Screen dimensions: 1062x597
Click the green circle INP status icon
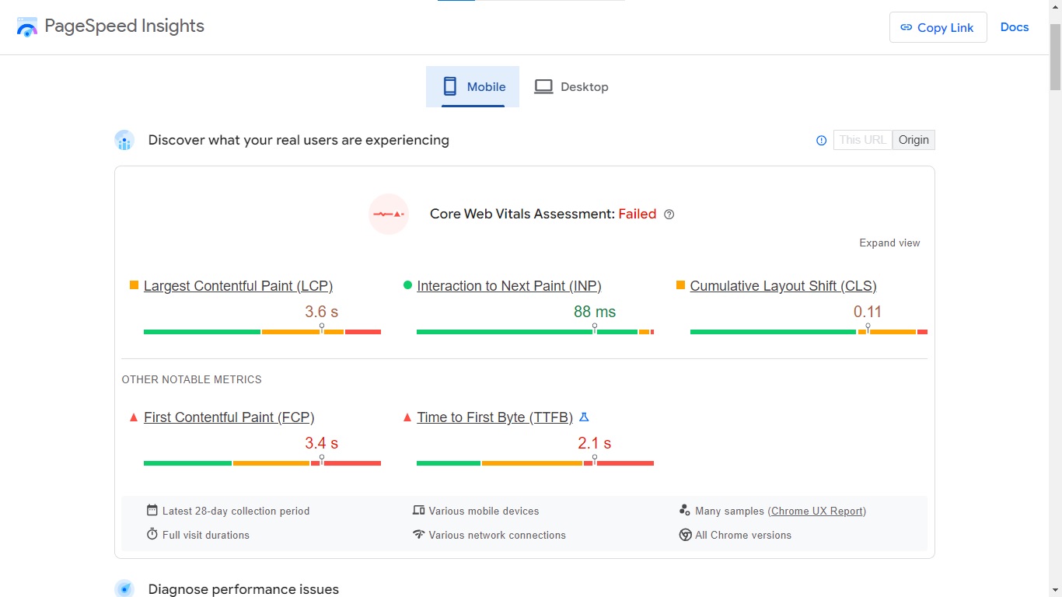click(407, 285)
